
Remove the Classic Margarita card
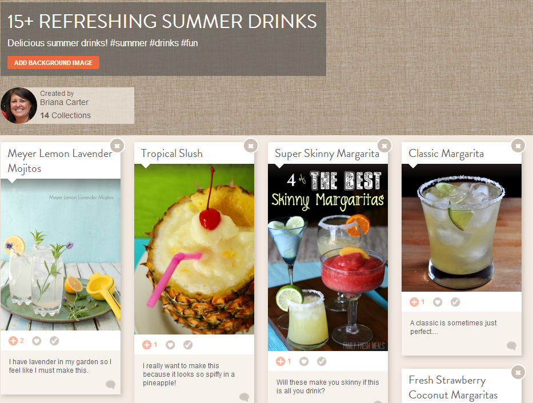click(518, 146)
